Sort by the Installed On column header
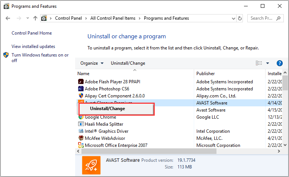Screen dimensions: 289x177 tap(274, 74)
